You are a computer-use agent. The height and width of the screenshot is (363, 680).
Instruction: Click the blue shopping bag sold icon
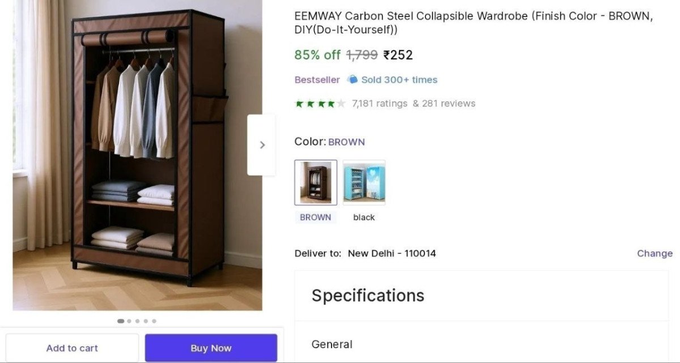point(352,79)
